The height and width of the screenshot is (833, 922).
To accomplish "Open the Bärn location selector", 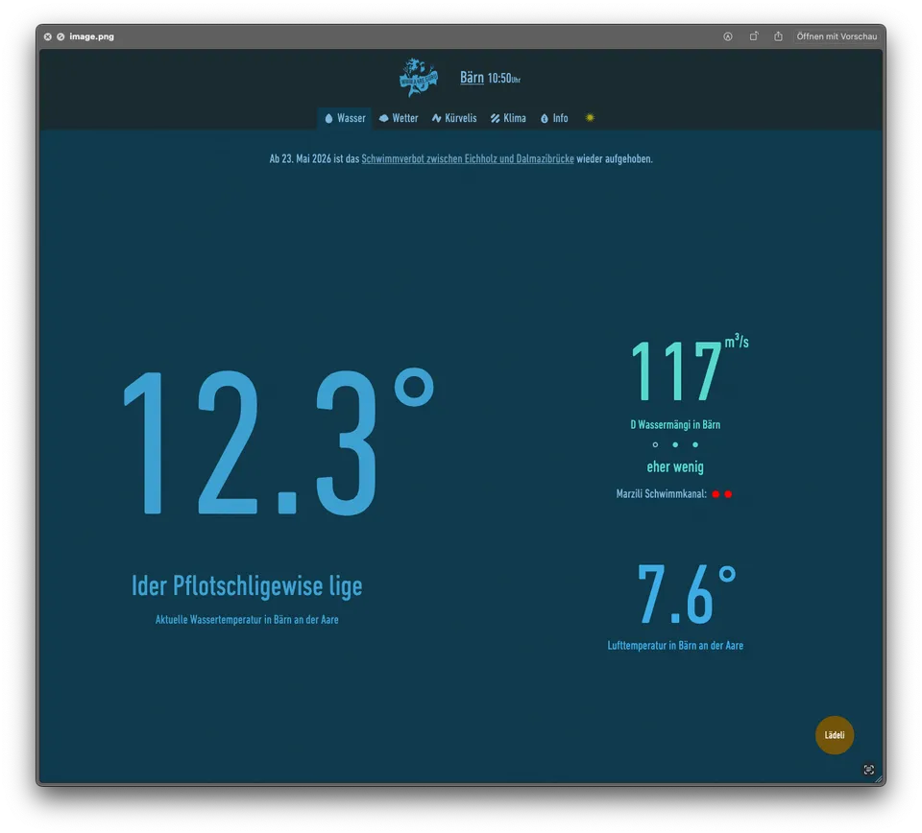I will (472, 78).
